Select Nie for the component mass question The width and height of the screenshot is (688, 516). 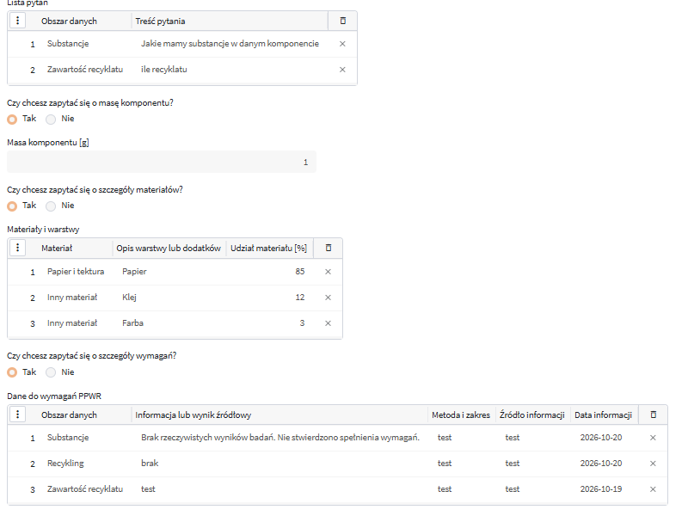click(x=51, y=119)
